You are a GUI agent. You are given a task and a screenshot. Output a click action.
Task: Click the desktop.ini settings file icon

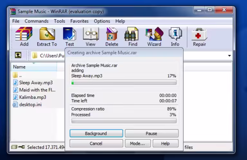15,104
